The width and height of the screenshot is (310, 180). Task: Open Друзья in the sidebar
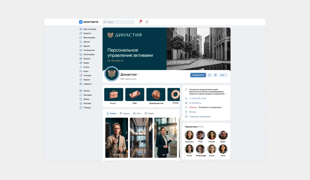point(85,46)
